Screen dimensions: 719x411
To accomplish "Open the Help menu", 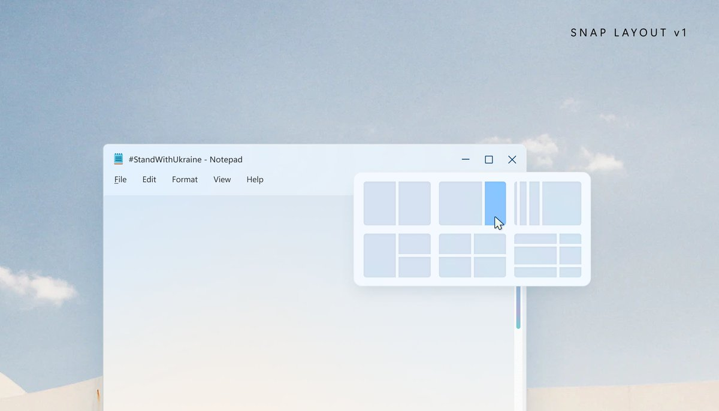I will 255,180.
